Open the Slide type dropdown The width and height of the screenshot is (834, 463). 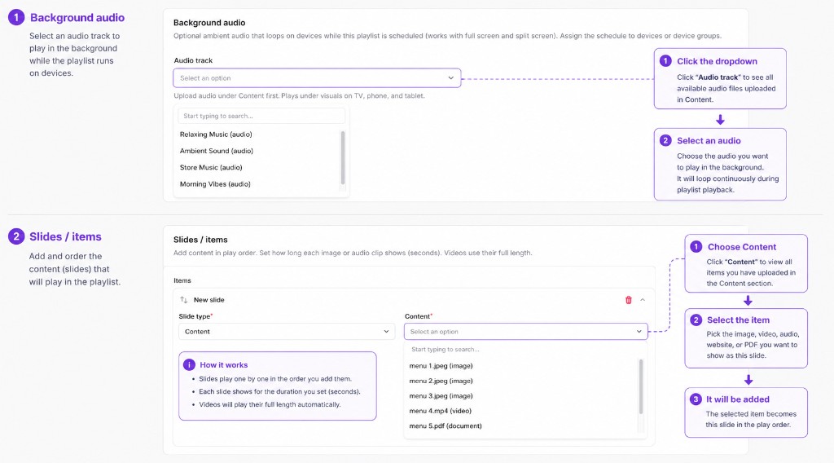(287, 331)
